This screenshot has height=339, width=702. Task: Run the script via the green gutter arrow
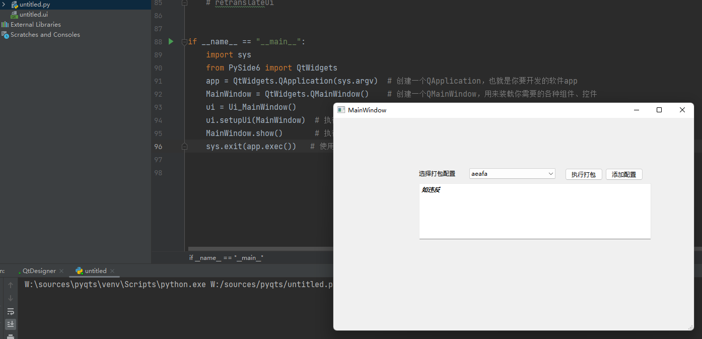point(170,41)
